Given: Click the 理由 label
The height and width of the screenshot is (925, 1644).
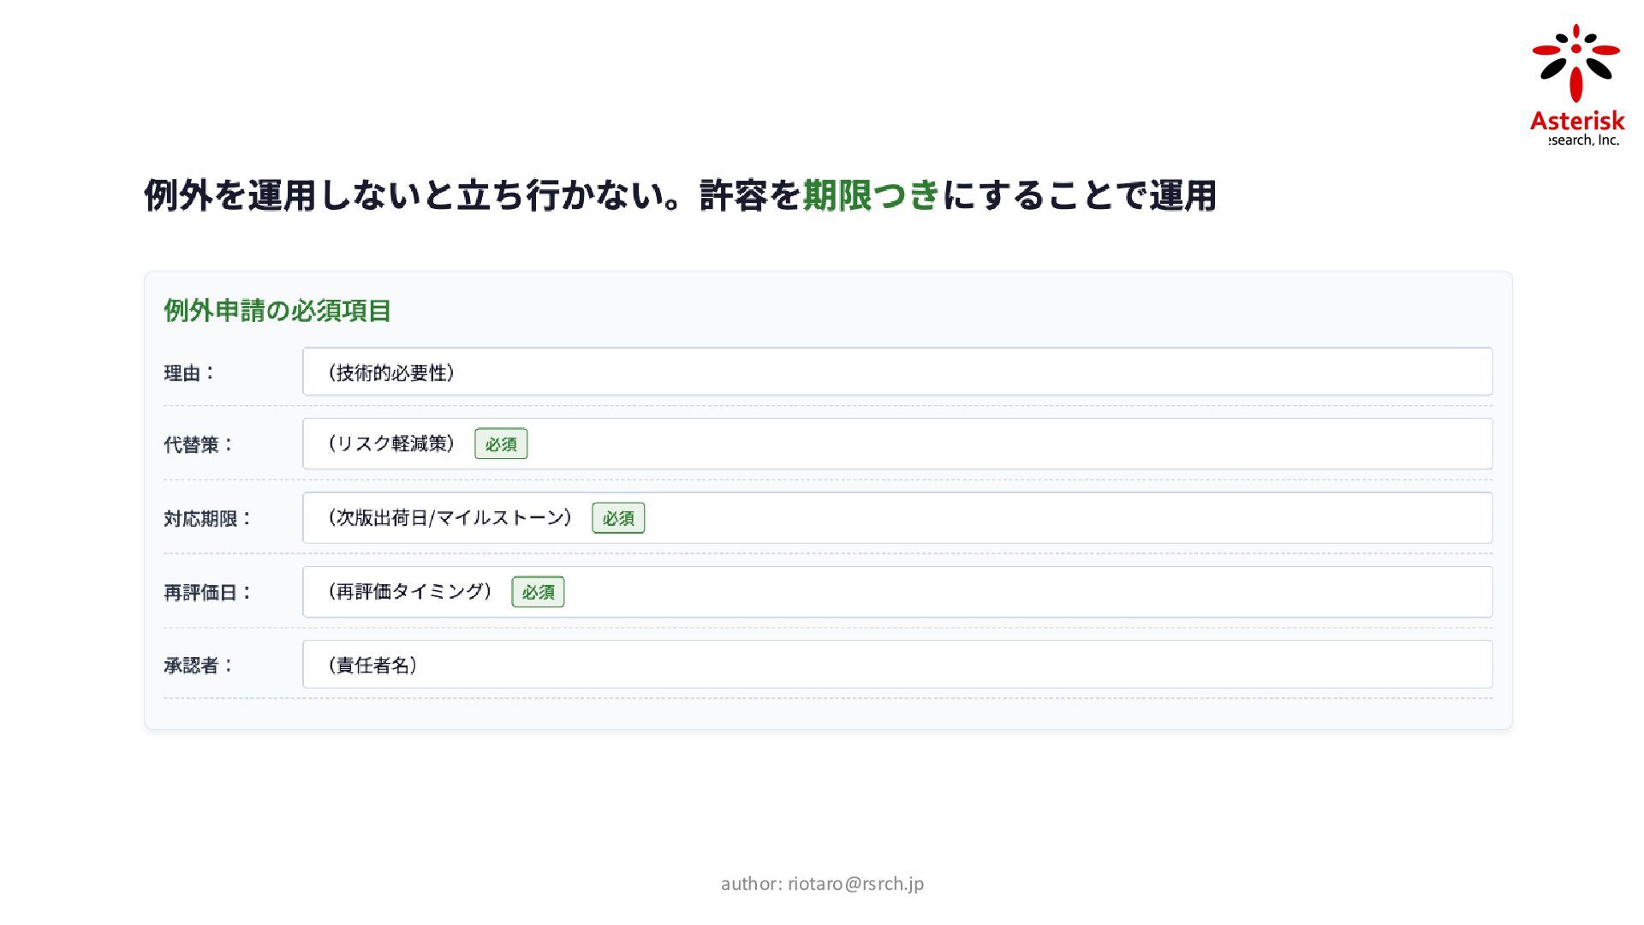Looking at the screenshot, I should (x=189, y=373).
